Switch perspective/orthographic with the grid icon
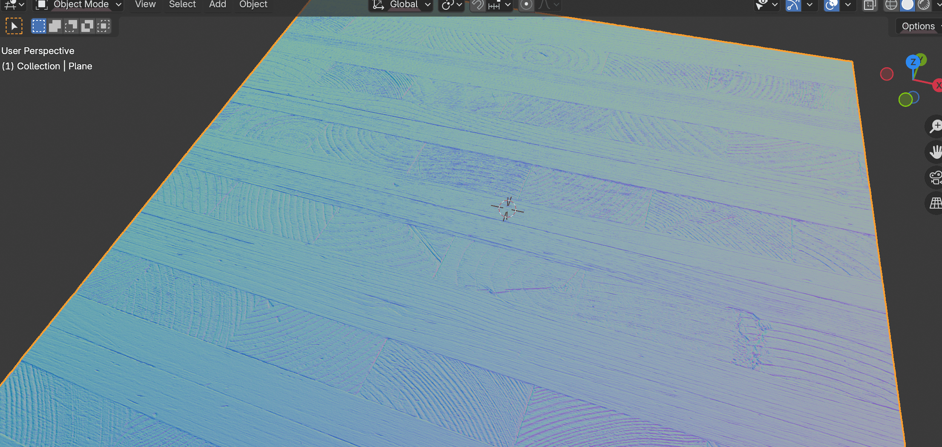Viewport: 942px width, 447px height. tap(935, 203)
